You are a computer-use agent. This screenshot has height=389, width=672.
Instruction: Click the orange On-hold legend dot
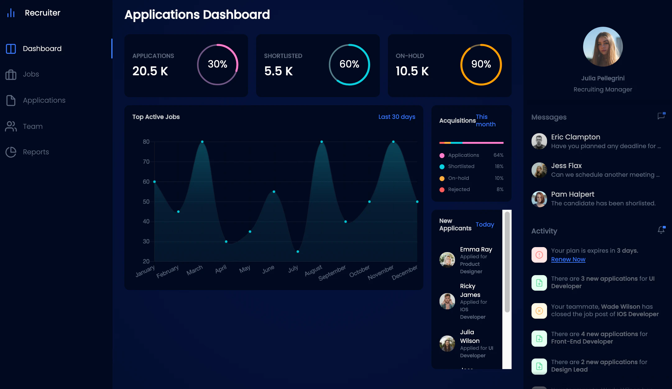coord(442,178)
